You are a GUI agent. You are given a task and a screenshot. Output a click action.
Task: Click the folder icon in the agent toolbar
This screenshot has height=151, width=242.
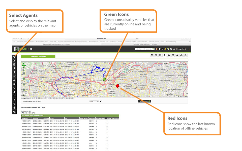[169, 55]
